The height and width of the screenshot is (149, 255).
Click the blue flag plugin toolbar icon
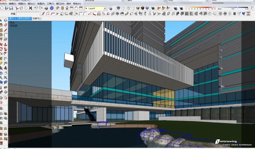[x=244, y=14]
